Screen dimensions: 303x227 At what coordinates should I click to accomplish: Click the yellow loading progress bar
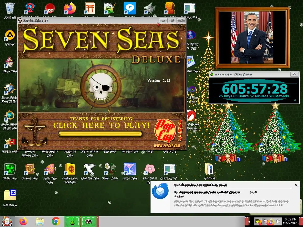point(100,133)
